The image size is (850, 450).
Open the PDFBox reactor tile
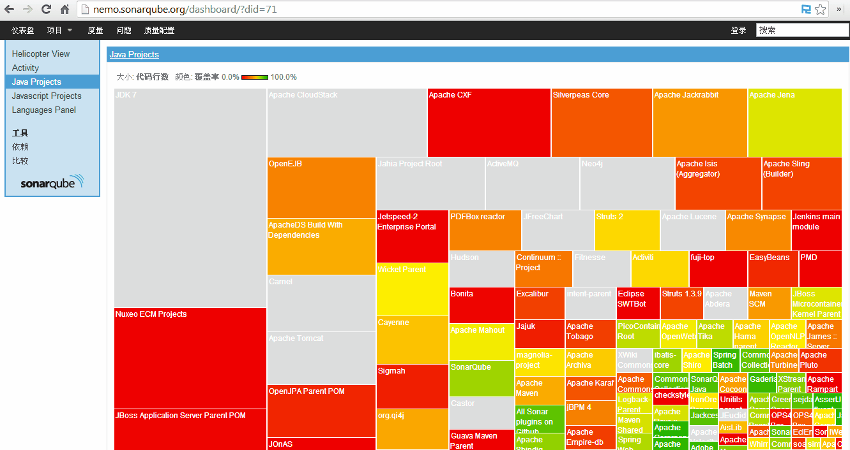click(x=485, y=230)
